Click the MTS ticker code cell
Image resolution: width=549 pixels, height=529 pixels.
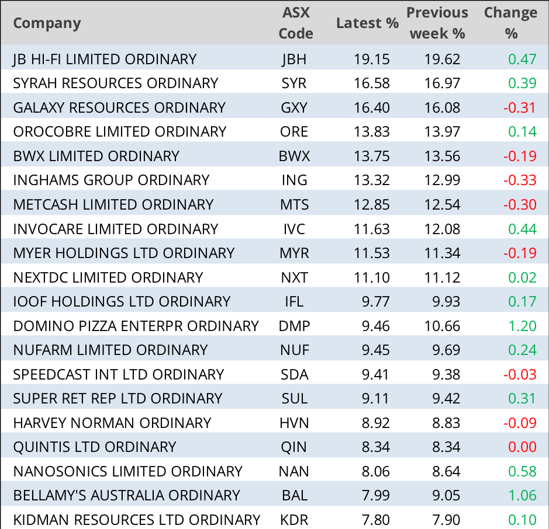pyautogui.click(x=295, y=204)
